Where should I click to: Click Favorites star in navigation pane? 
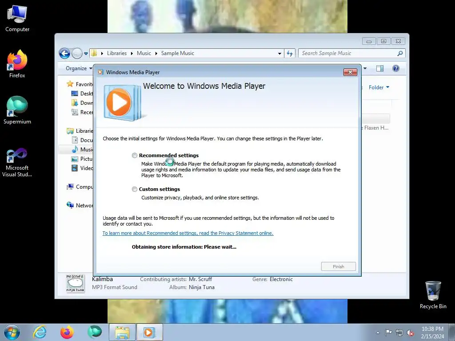pos(70,84)
